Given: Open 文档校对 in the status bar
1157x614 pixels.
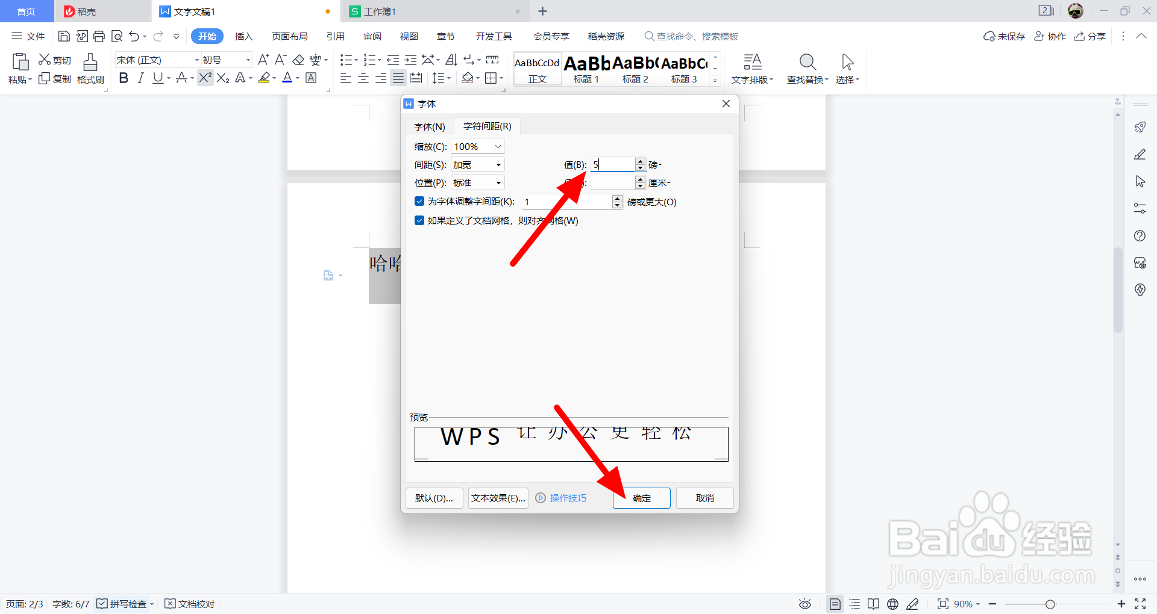Looking at the screenshot, I should (x=189, y=604).
